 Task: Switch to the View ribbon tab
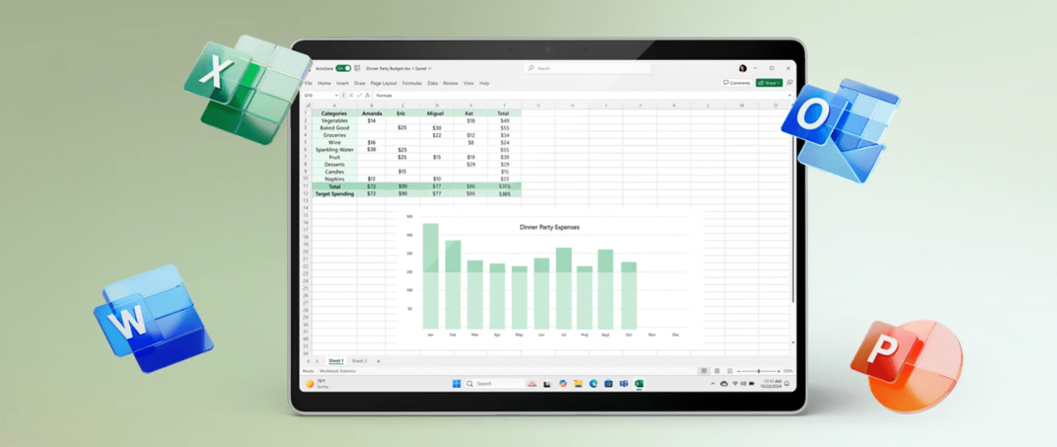click(468, 83)
